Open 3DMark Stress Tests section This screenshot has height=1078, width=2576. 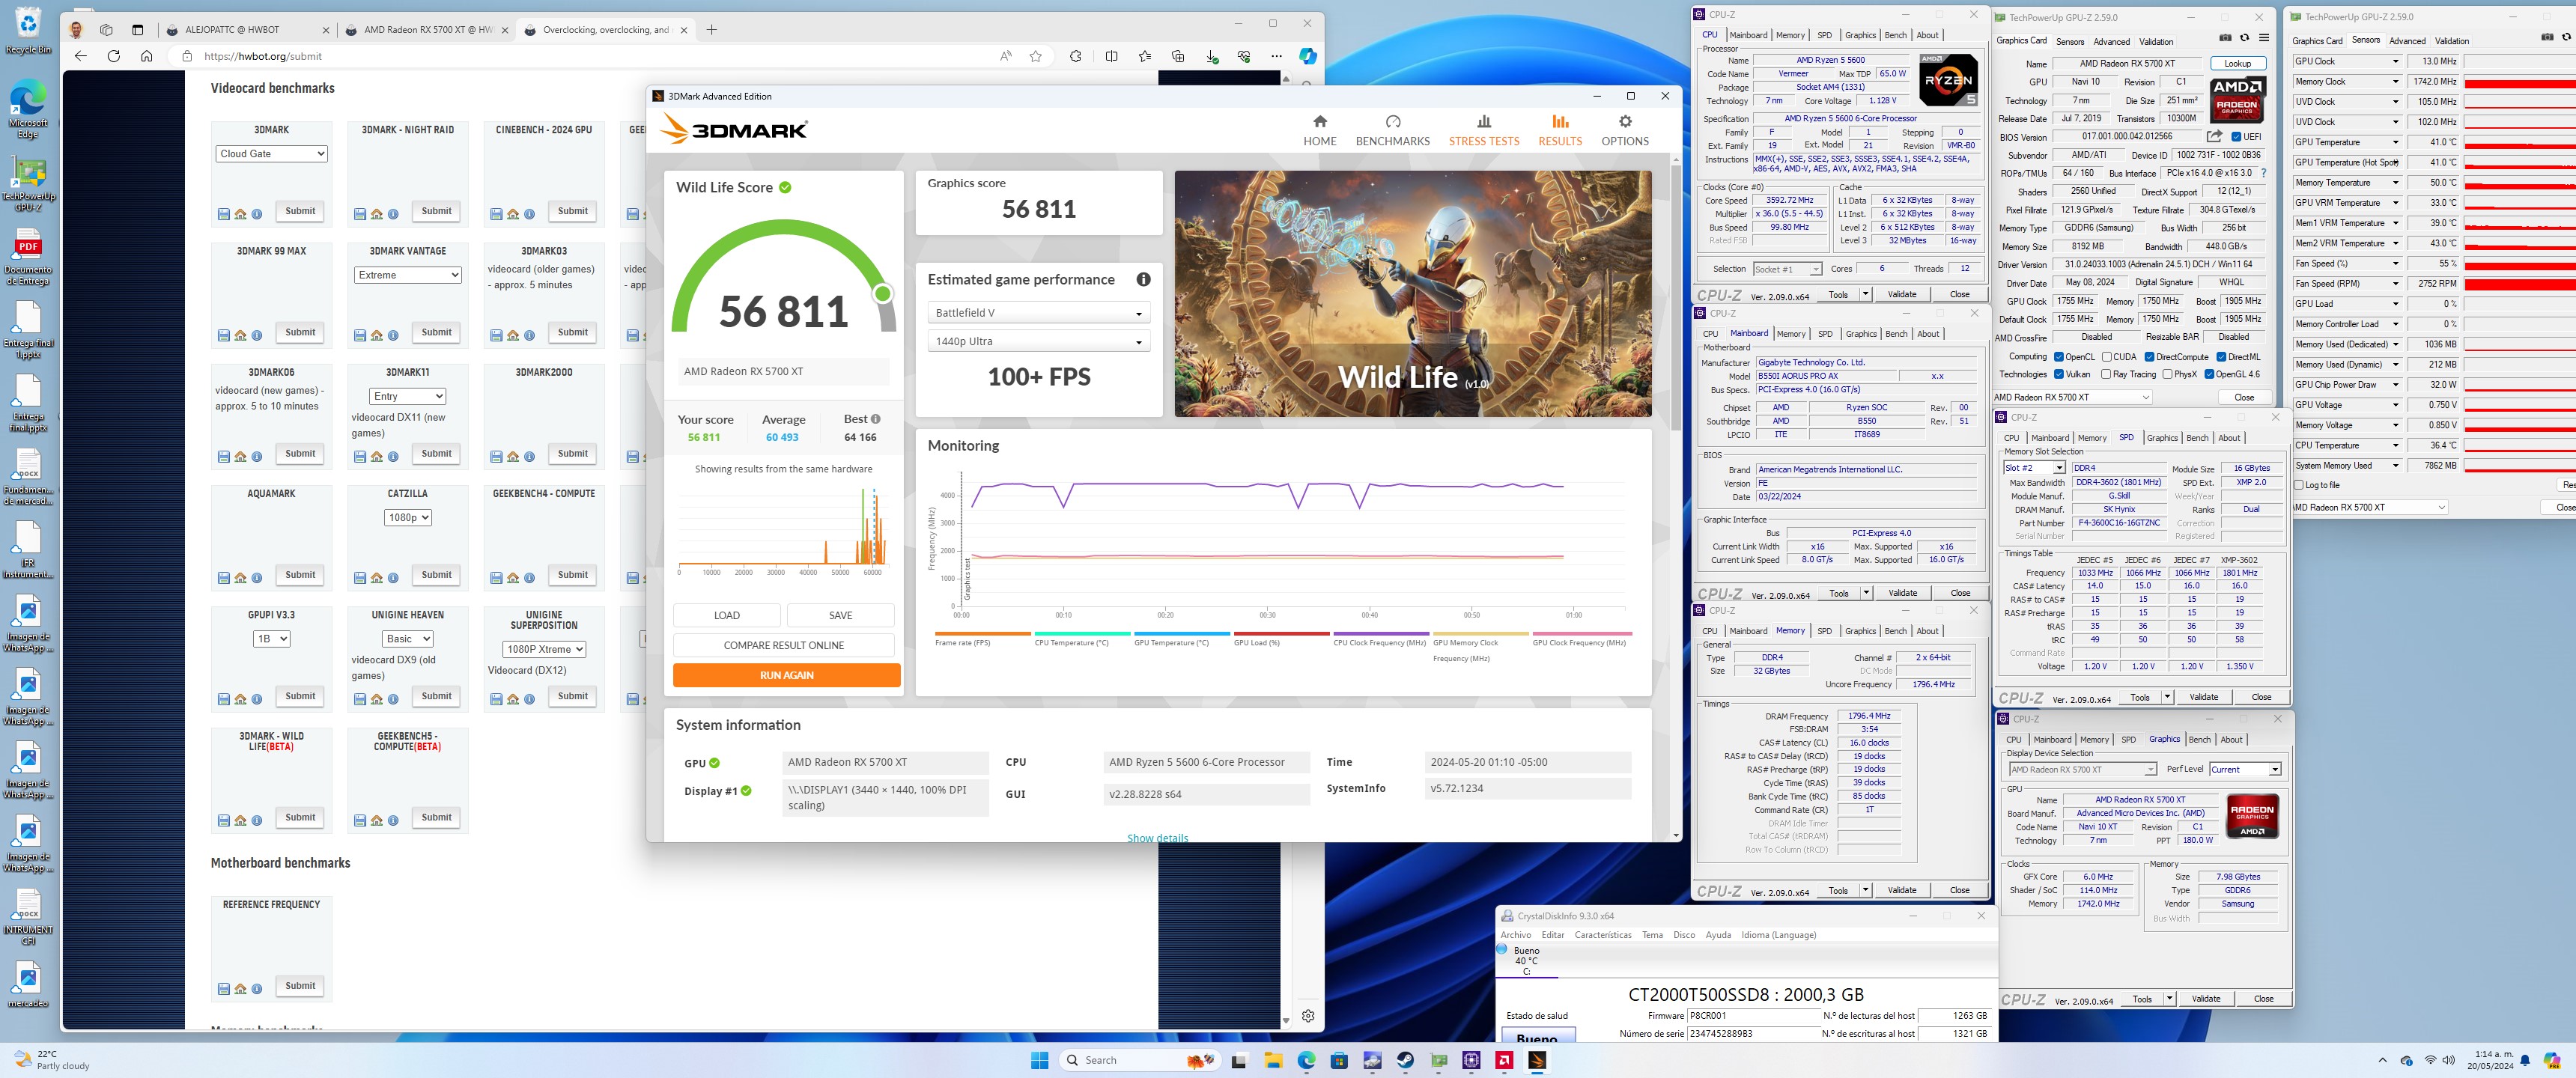tap(1483, 130)
